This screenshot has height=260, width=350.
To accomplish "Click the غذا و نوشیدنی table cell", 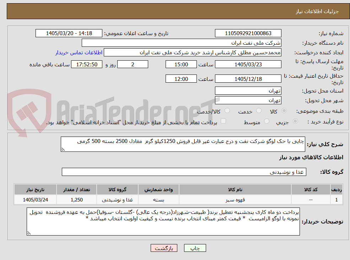I will [x=117, y=200].
